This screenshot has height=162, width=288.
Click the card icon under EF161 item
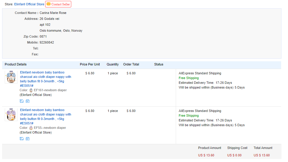28,101
